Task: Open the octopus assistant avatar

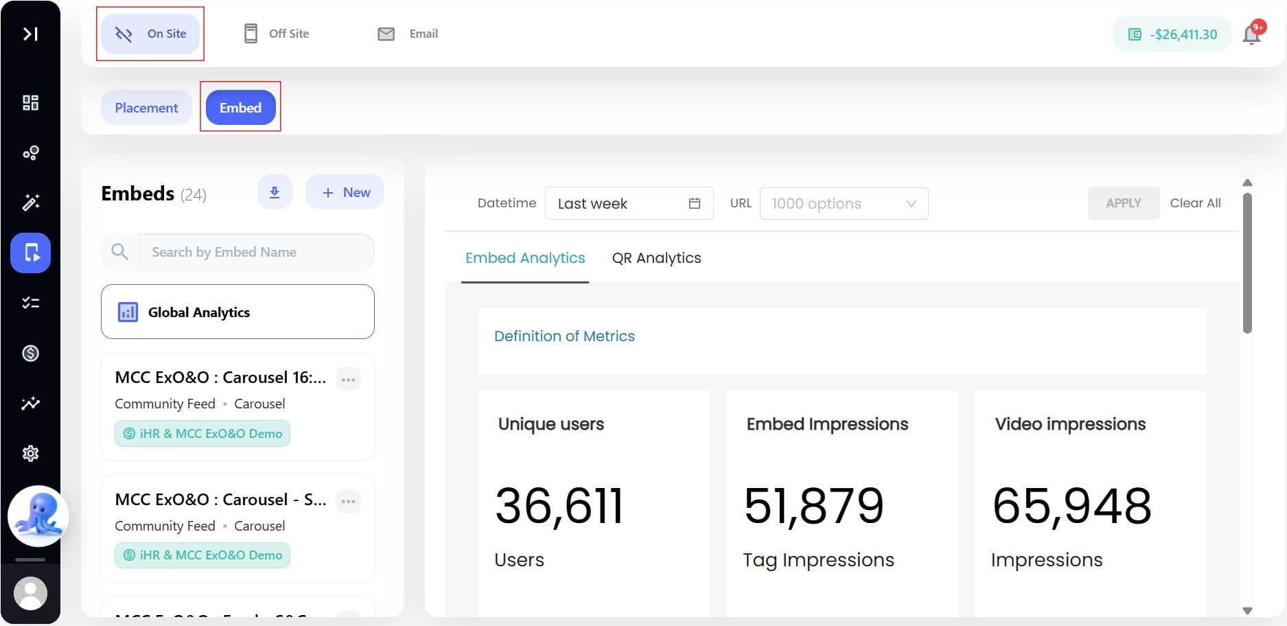Action: (38, 516)
